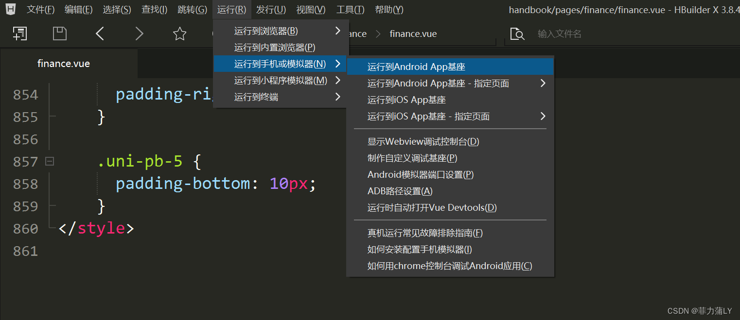Click the file search magnifier icon

coord(517,34)
